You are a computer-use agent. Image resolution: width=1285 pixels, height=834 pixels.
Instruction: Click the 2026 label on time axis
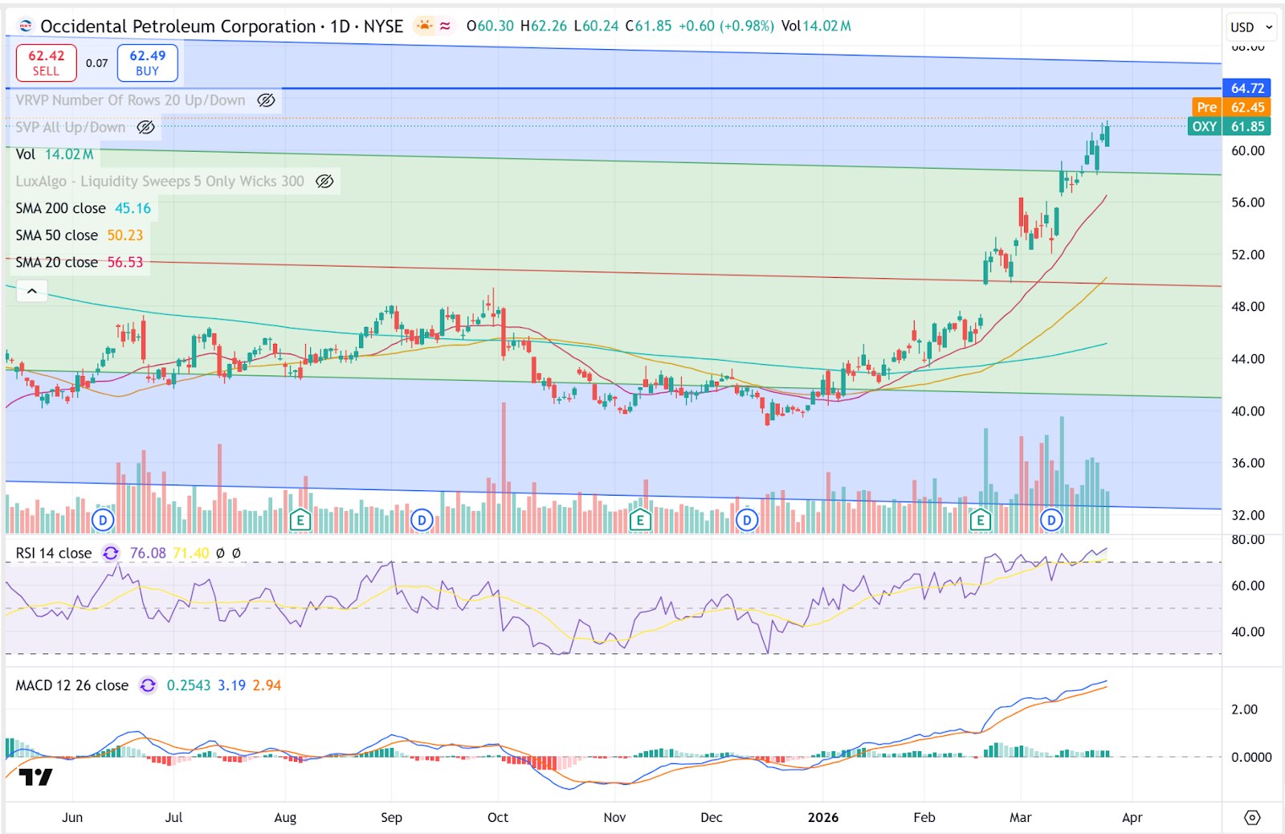(x=823, y=817)
